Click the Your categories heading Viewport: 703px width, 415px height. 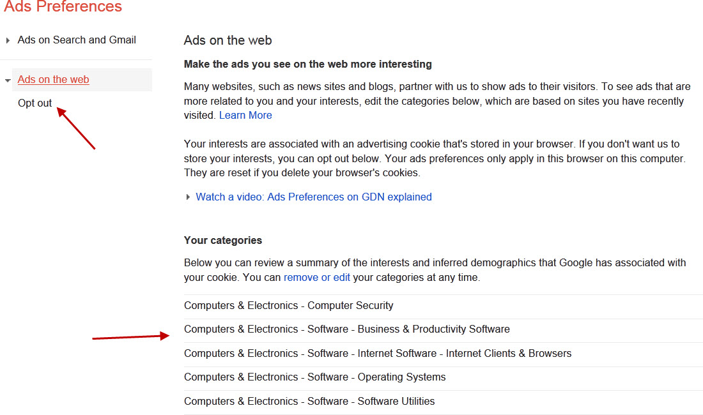[x=223, y=241]
